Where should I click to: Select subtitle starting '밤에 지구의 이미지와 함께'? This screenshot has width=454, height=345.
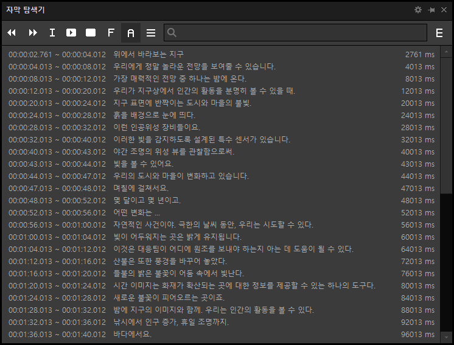[214, 310]
